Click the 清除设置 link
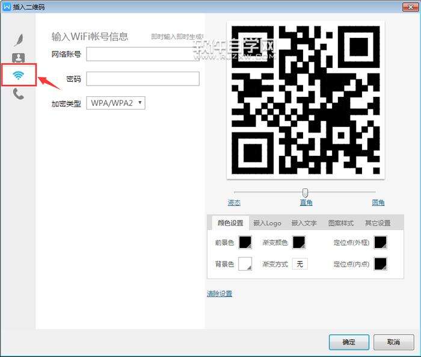This screenshot has height=357, width=421. point(220,294)
